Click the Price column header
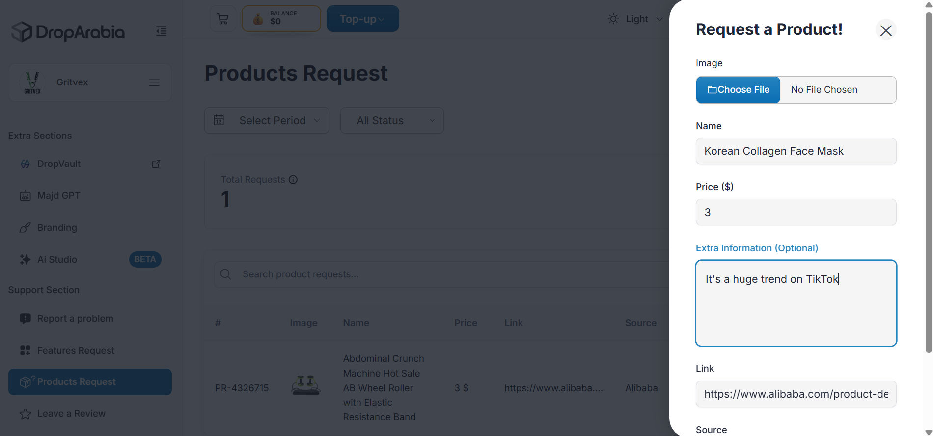The width and height of the screenshot is (933, 436). point(466,323)
